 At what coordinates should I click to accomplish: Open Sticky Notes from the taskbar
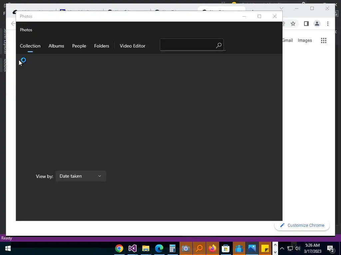(265, 248)
